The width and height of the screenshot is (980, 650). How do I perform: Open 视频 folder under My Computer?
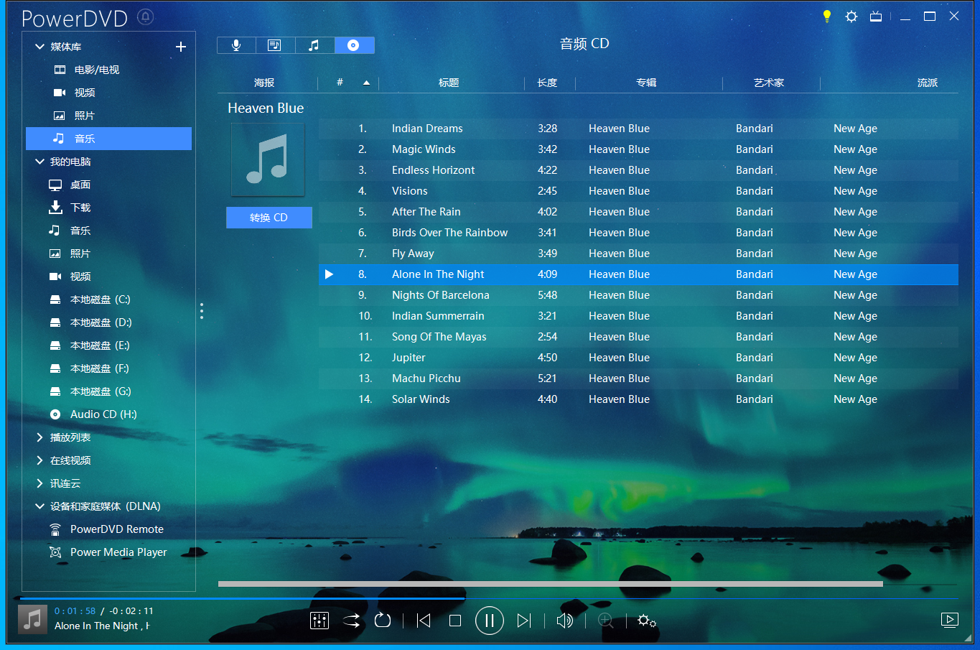108,277
